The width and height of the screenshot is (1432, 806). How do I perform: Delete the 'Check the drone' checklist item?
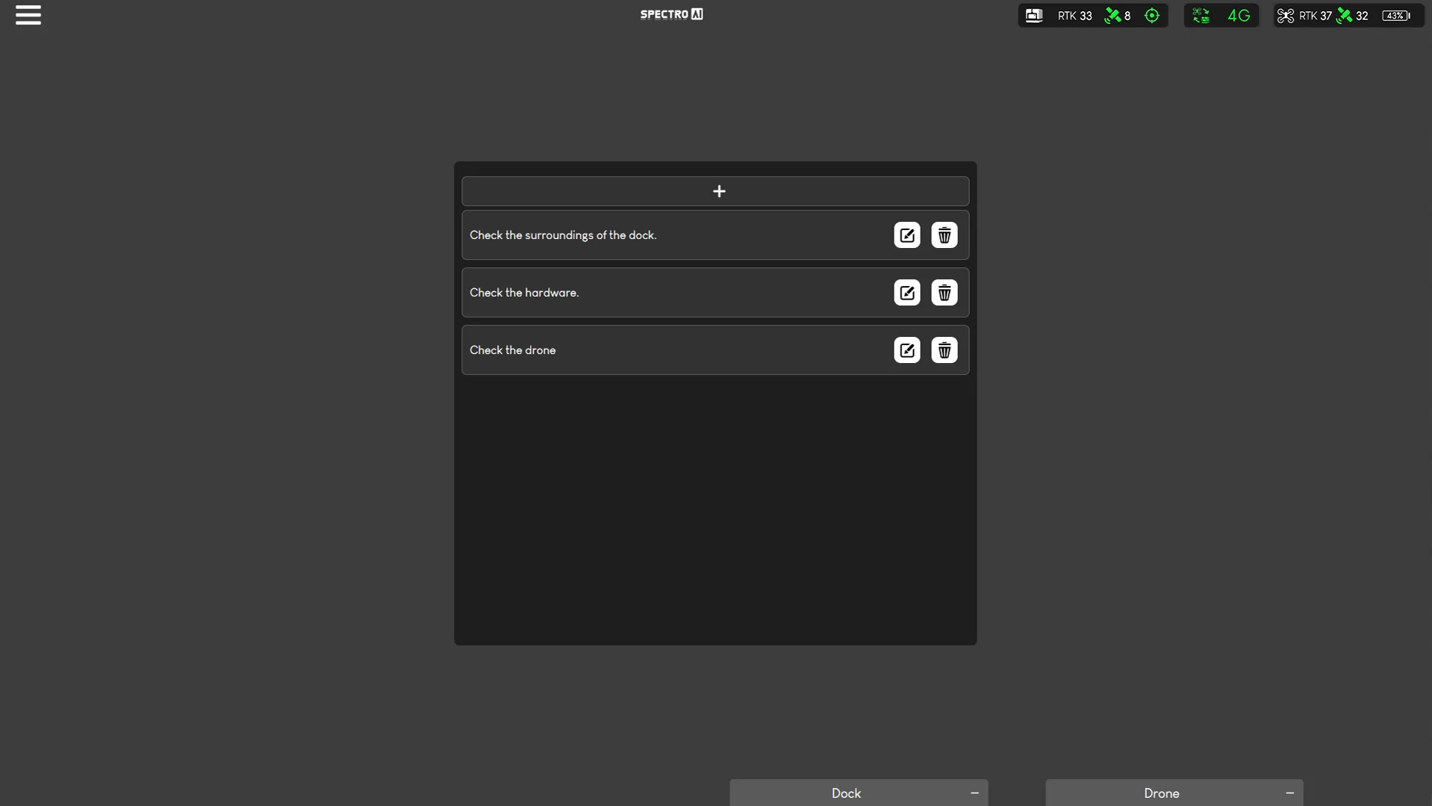(944, 350)
